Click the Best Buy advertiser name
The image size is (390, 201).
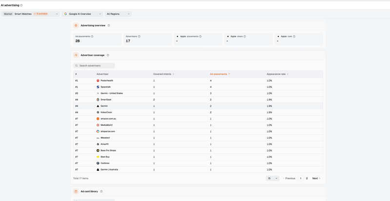(105, 157)
